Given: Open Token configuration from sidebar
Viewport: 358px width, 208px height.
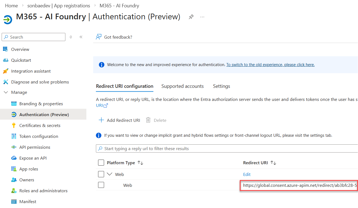Looking at the screenshot, I should click(x=39, y=136).
